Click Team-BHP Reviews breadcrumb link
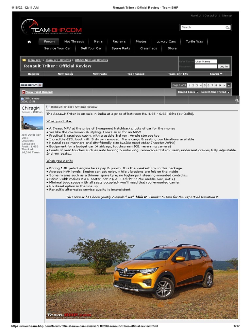 (x=58, y=60)
